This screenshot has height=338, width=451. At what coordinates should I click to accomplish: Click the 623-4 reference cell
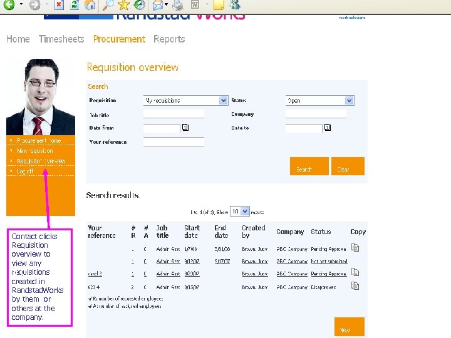[94, 287]
